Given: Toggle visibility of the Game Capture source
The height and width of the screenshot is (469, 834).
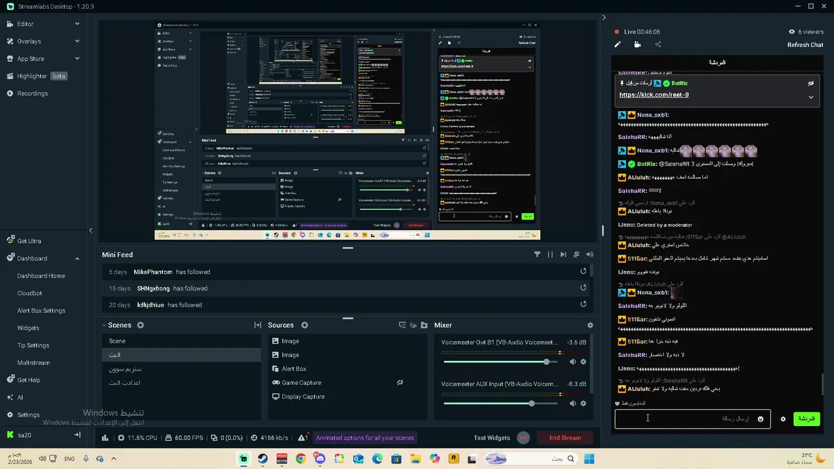Looking at the screenshot, I should (400, 383).
